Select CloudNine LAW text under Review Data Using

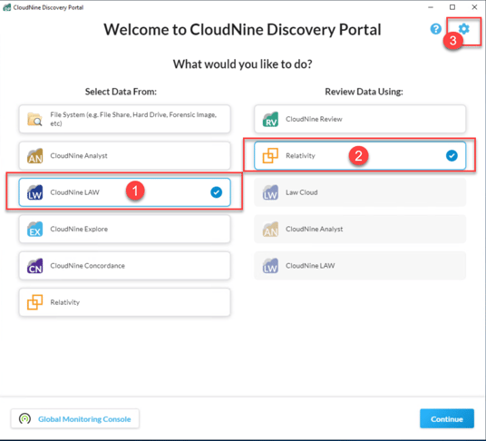pyautogui.click(x=310, y=266)
